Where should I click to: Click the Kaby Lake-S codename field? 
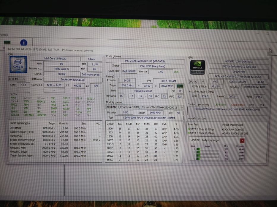pyautogui.click(x=61, y=69)
